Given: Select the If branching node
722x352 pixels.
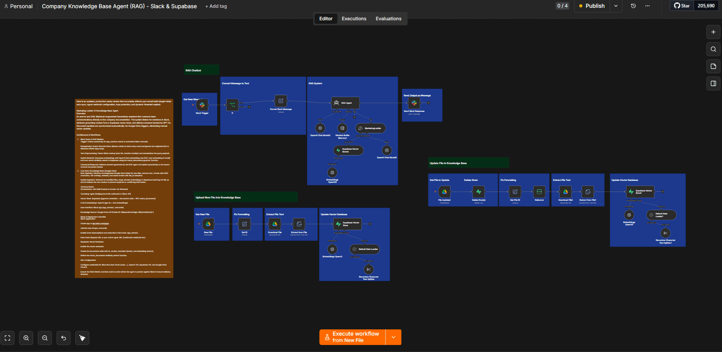Looking at the screenshot, I should tap(232, 104).
